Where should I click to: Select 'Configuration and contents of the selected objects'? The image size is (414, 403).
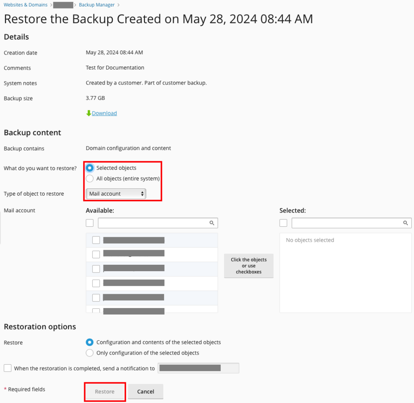90,342
